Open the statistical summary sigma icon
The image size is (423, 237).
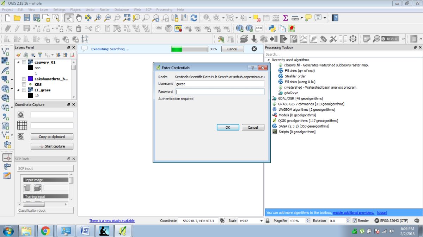[286, 18]
